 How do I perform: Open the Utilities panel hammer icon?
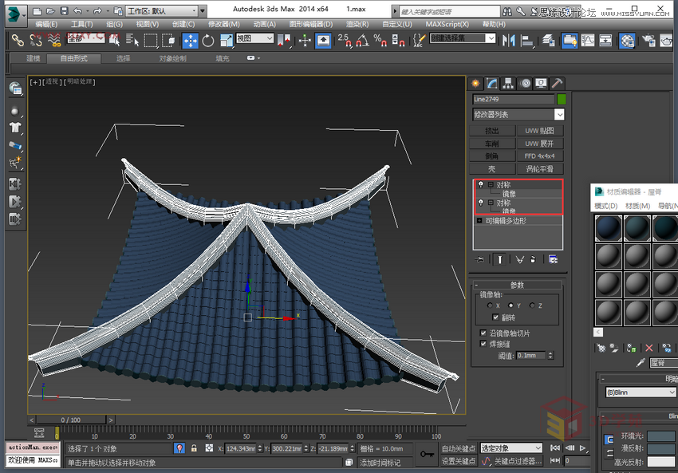(x=559, y=82)
